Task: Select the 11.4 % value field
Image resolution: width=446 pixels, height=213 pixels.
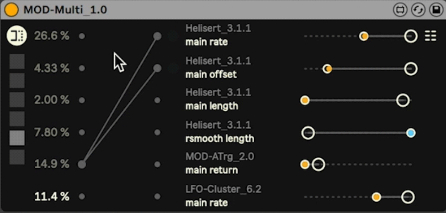Action: (52, 197)
